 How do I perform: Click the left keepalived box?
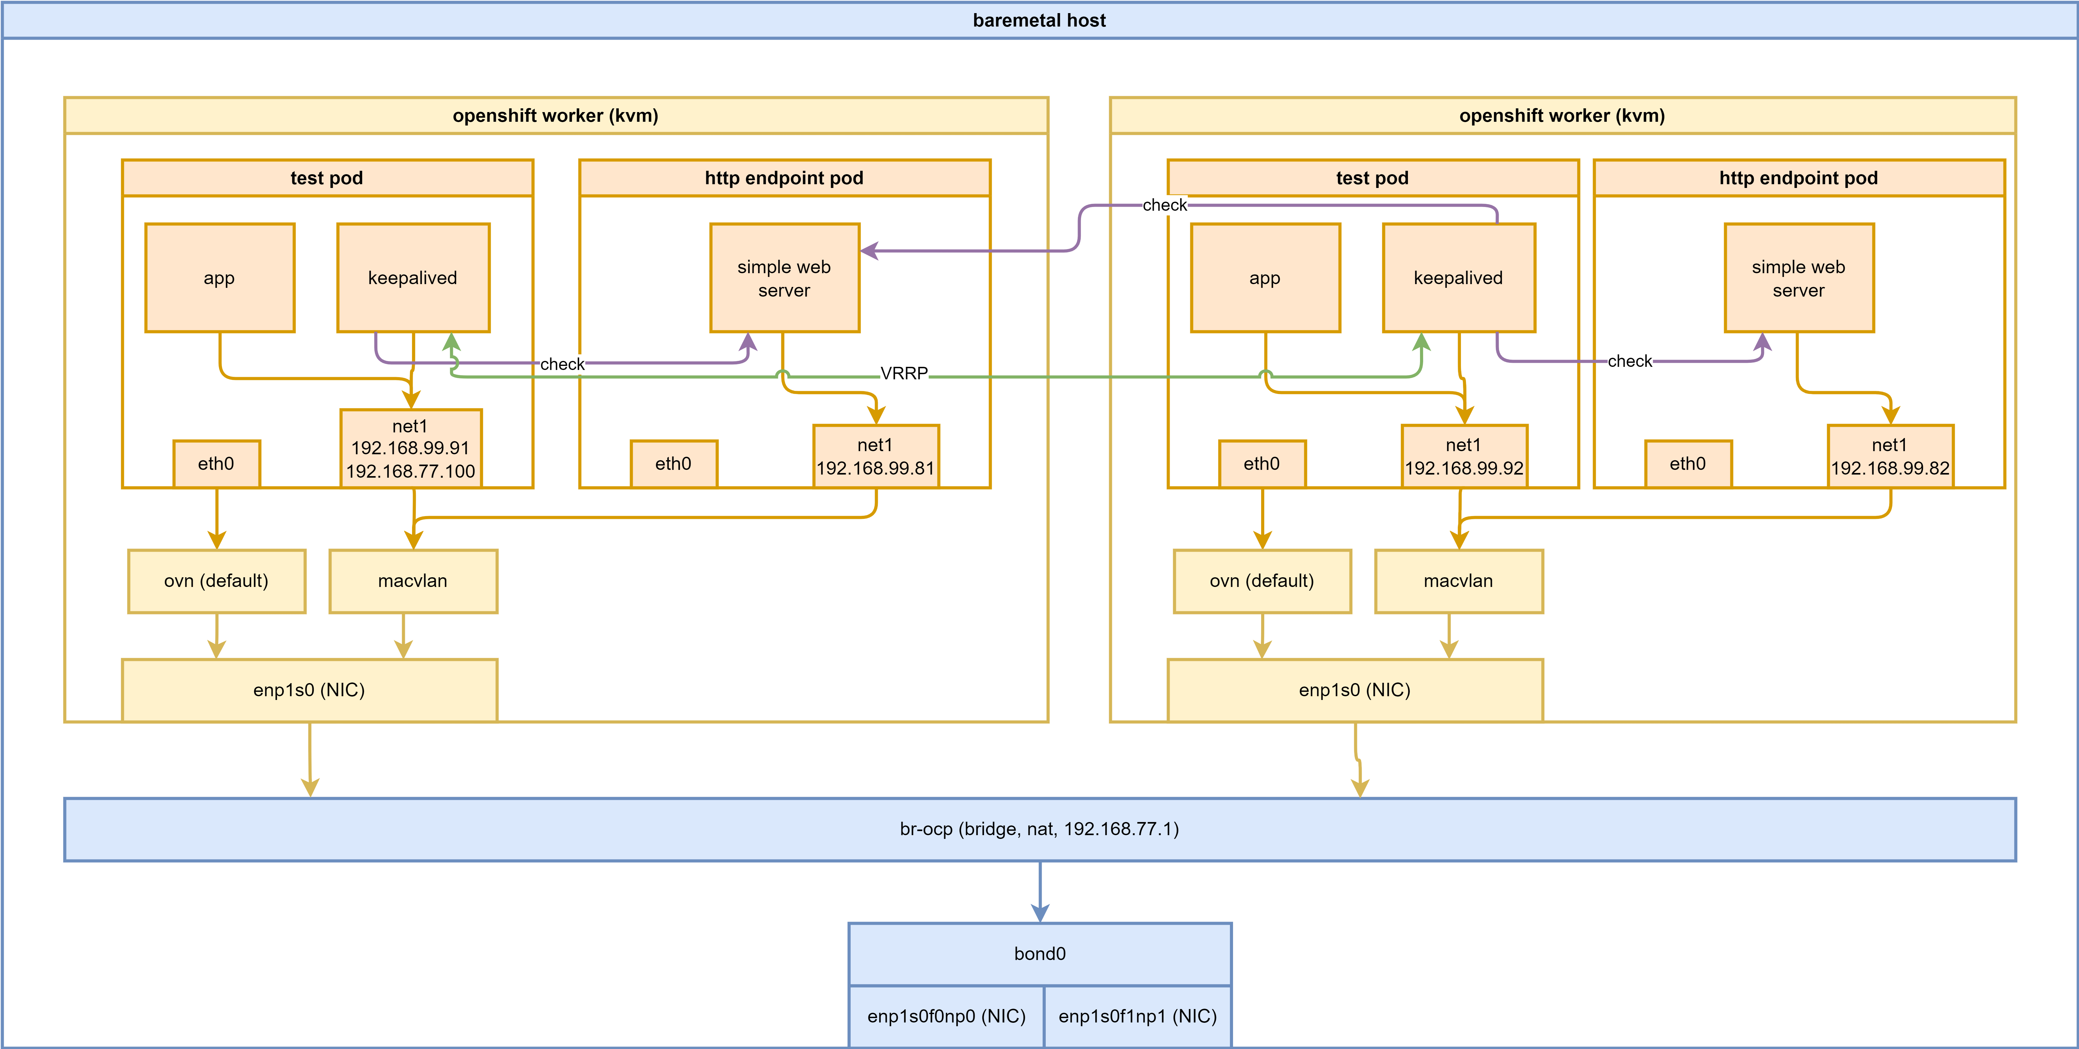(412, 278)
